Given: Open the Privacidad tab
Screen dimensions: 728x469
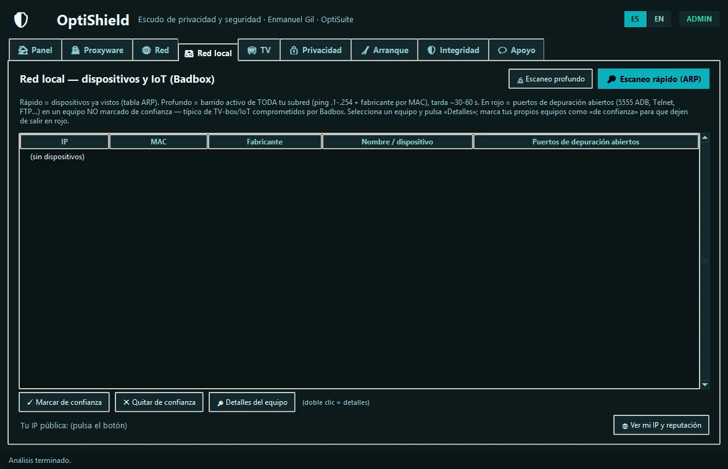Looking at the screenshot, I should click(x=316, y=50).
